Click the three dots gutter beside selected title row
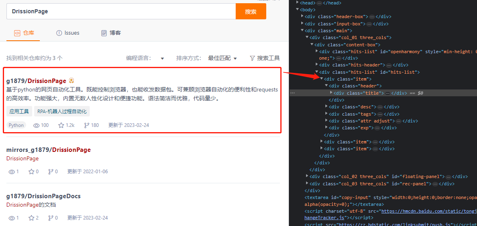477x226 pixels. (x=293, y=93)
